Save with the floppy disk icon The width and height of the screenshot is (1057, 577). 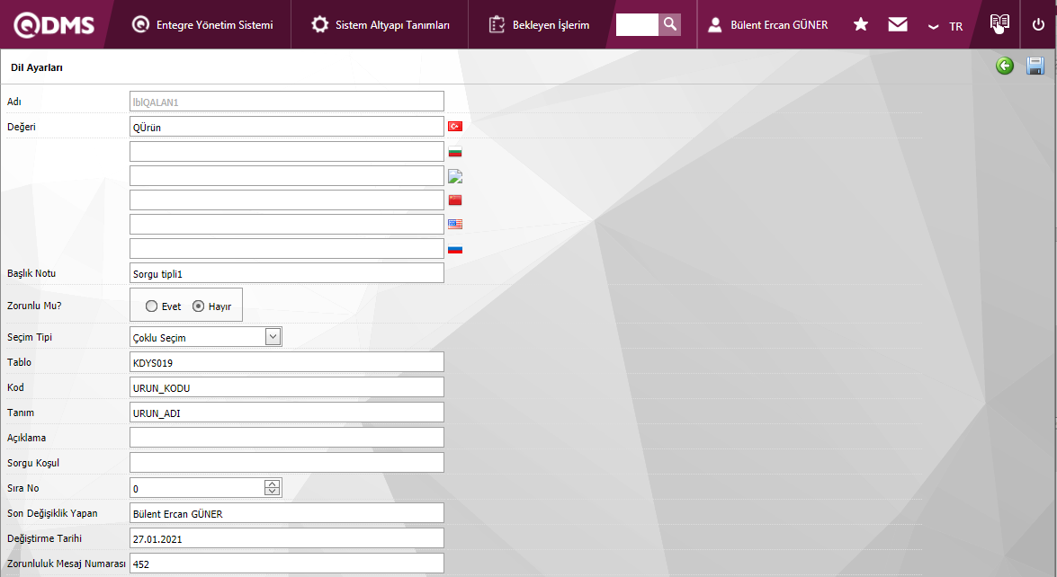tap(1035, 66)
